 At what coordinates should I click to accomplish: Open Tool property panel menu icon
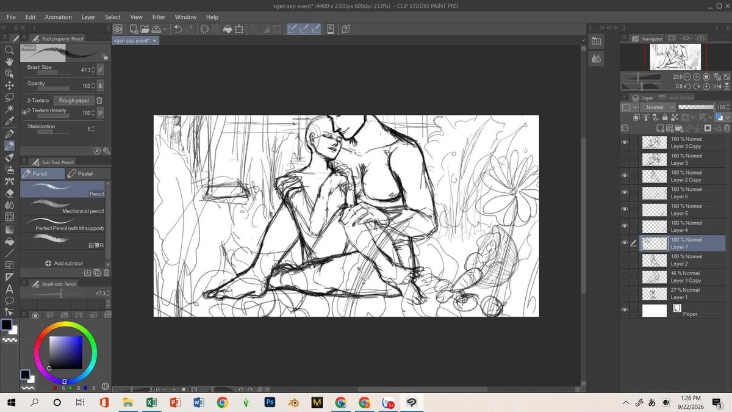click(24, 38)
